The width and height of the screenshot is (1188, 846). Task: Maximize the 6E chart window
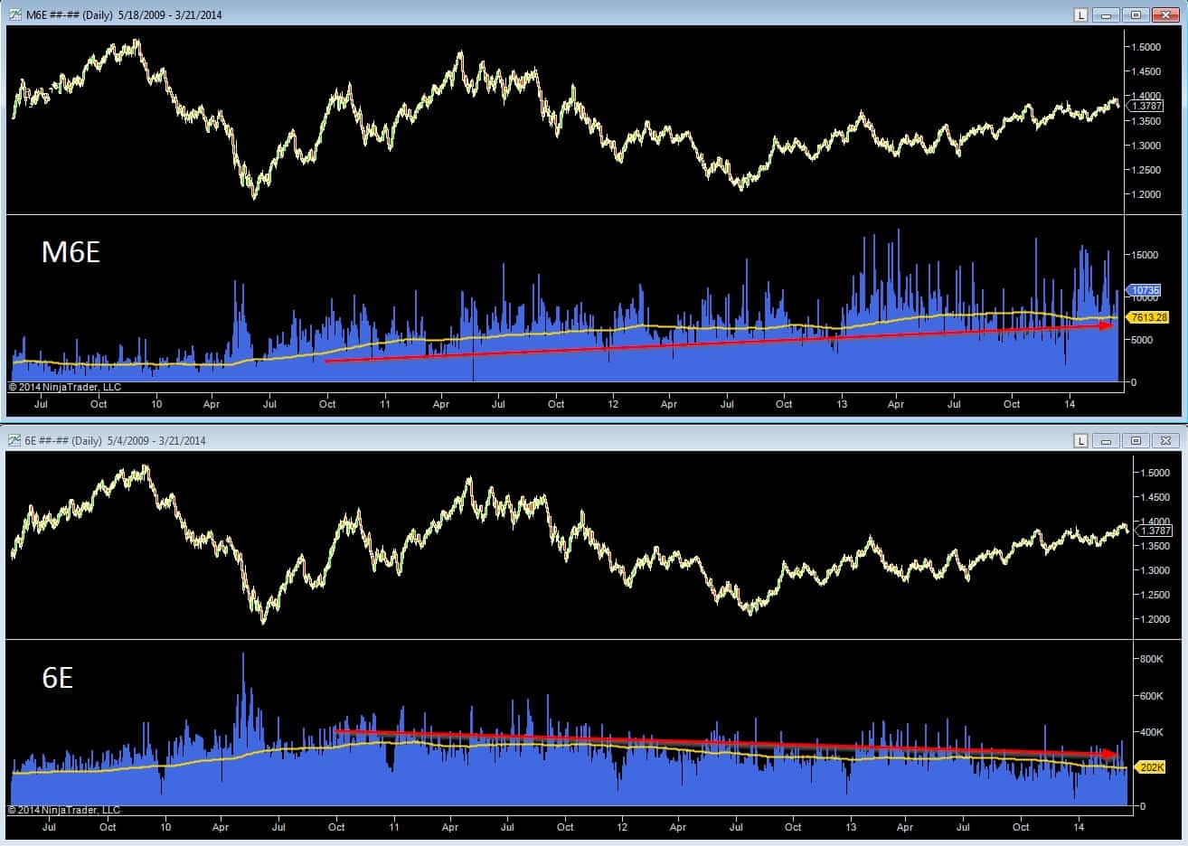point(1136,440)
